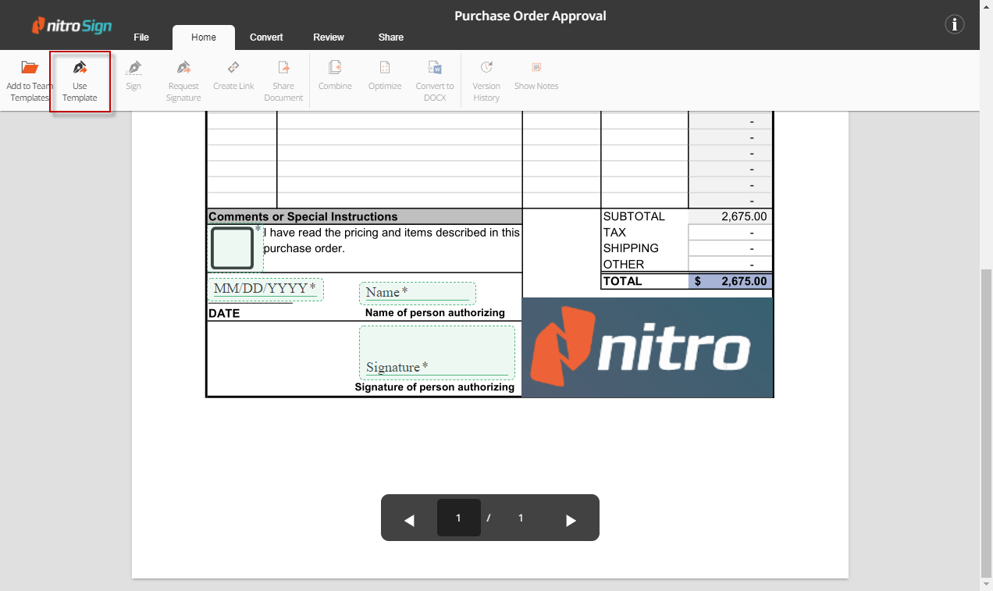Select the Use Template tool
The image size is (993, 591).
pos(80,68)
